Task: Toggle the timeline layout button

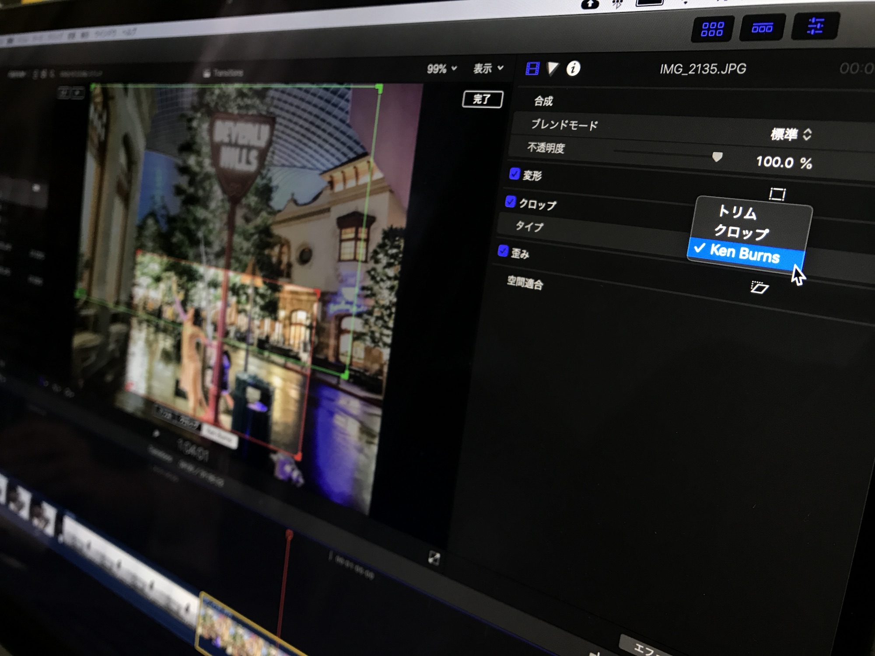Action: [x=762, y=28]
